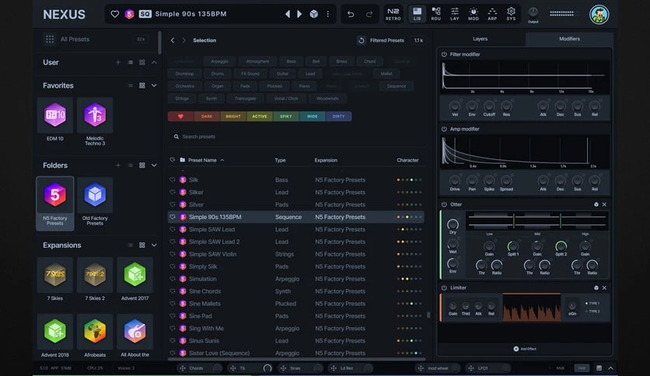650x376 pixels.
Task: Toggle the Filter modifier power
Action: tap(444, 54)
